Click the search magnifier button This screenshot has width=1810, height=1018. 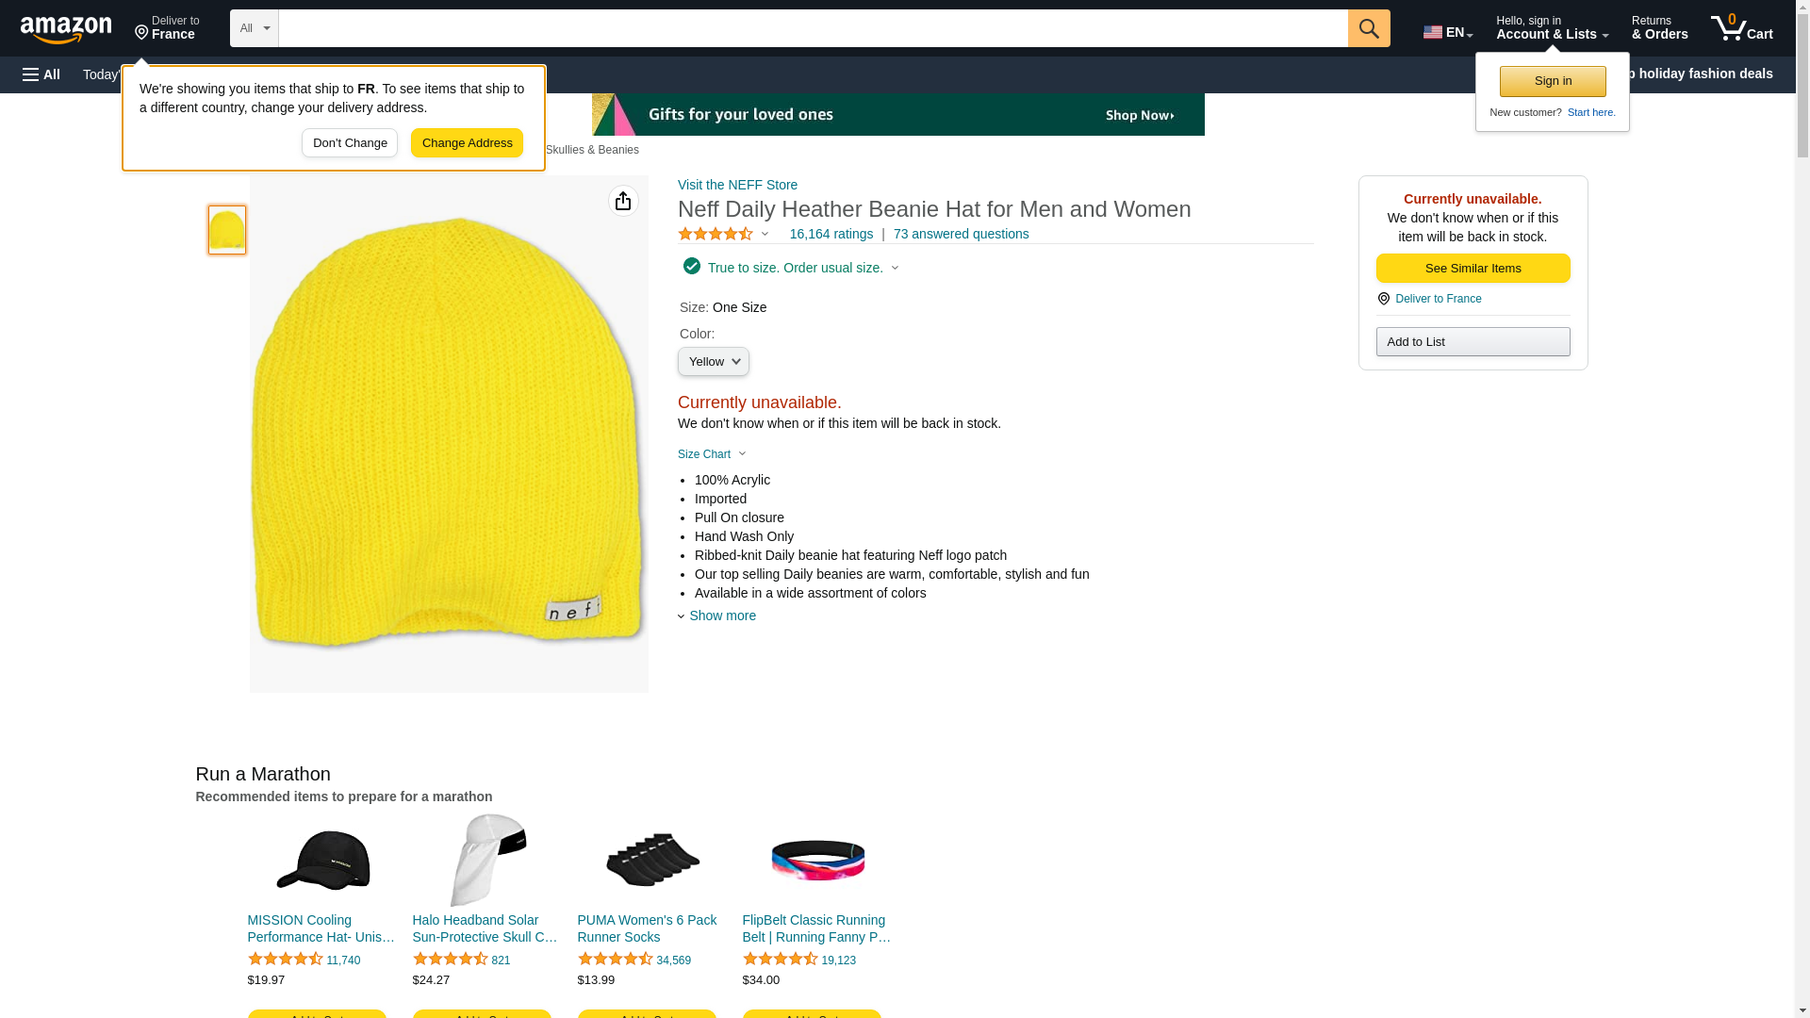(x=1368, y=28)
